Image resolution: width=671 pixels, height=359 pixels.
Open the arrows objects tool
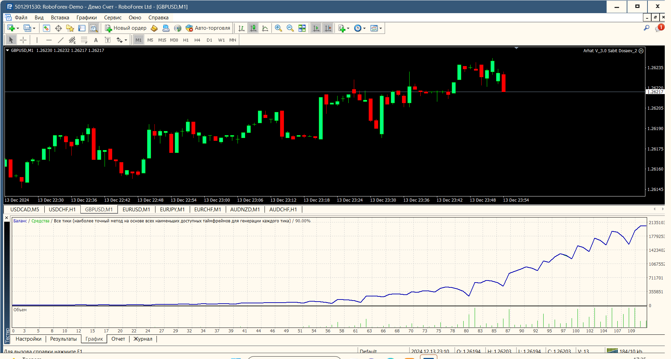pos(119,40)
